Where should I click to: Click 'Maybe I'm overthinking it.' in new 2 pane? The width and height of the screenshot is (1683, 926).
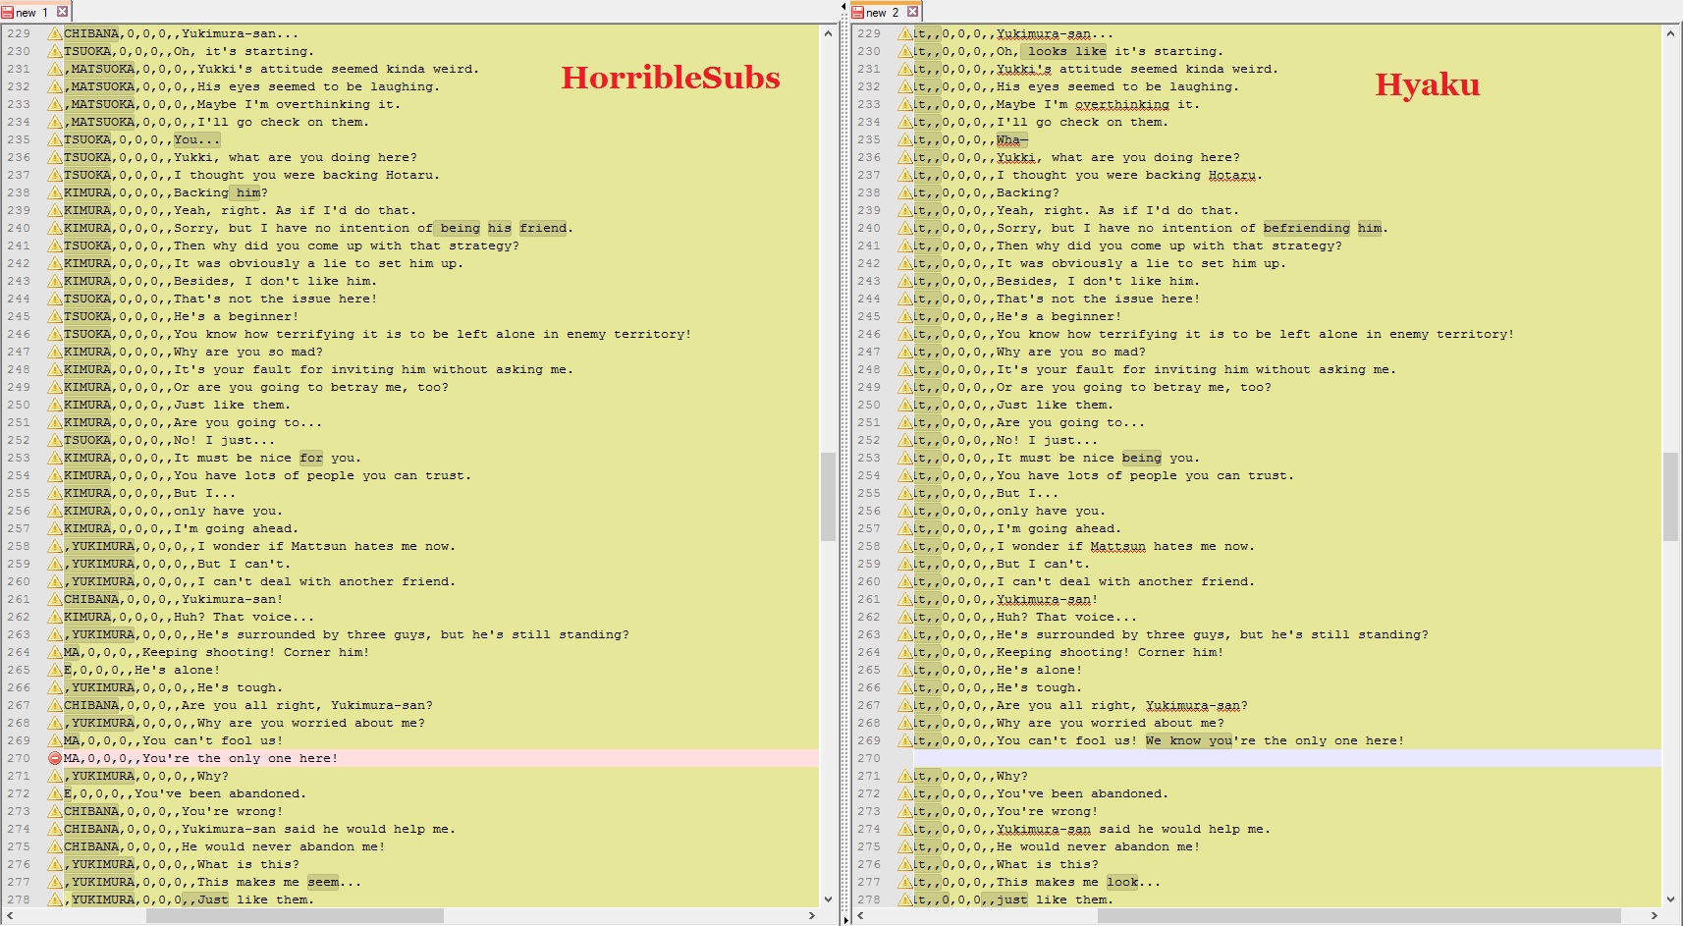coord(1098,104)
